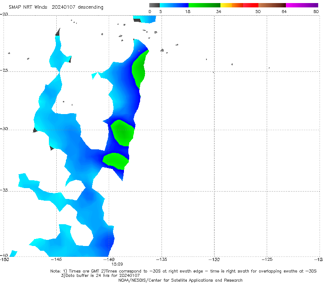The height and width of the screenshot is (283, 323).
Task: Click the color bar label "34"
Action: (x=219, y=12)
